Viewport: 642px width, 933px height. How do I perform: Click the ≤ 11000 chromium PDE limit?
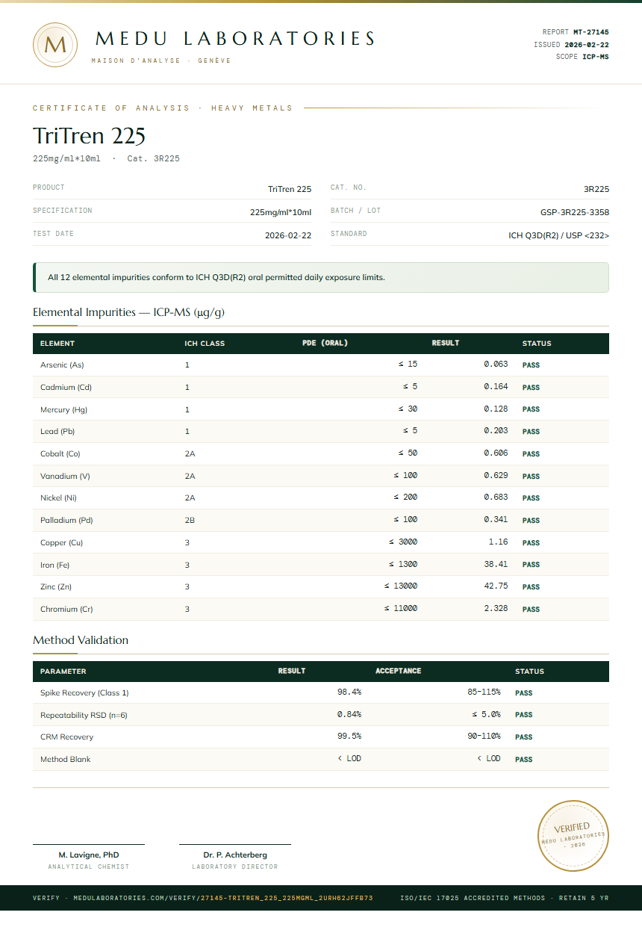click(x=401, y=608)
